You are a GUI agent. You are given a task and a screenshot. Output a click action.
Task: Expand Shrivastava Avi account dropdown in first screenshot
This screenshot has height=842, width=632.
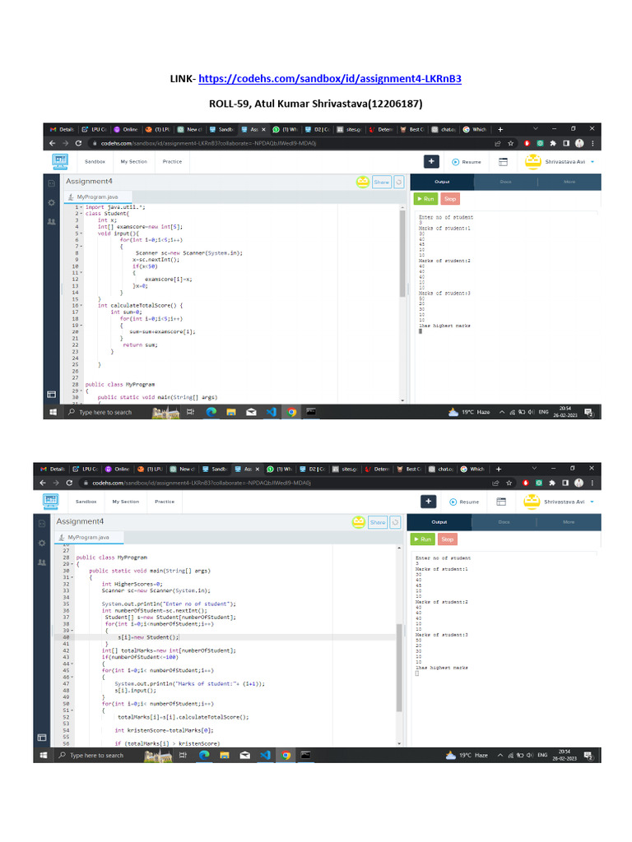[x=592, y=162]
